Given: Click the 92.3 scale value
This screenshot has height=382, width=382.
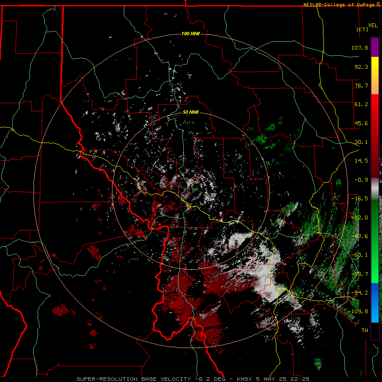Looking at the screenshot, I should pos(361,67).
